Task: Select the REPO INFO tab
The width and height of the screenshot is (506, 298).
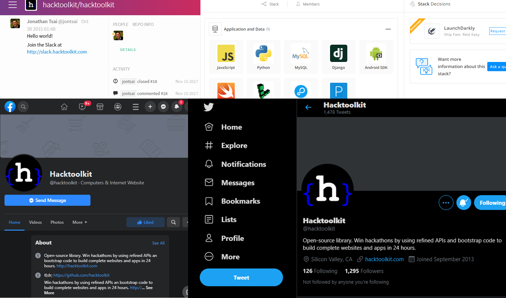Action: click(x=143, y=24)
